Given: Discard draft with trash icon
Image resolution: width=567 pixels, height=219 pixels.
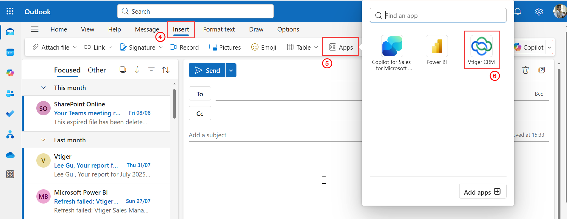Looking at the screenshot, I should point(526,70).
